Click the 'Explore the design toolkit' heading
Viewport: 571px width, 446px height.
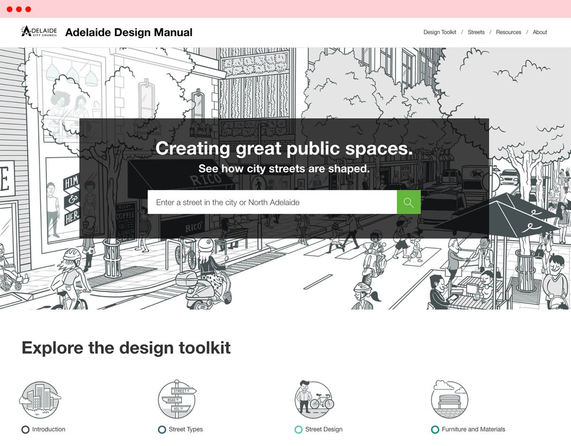coord(126,347)
